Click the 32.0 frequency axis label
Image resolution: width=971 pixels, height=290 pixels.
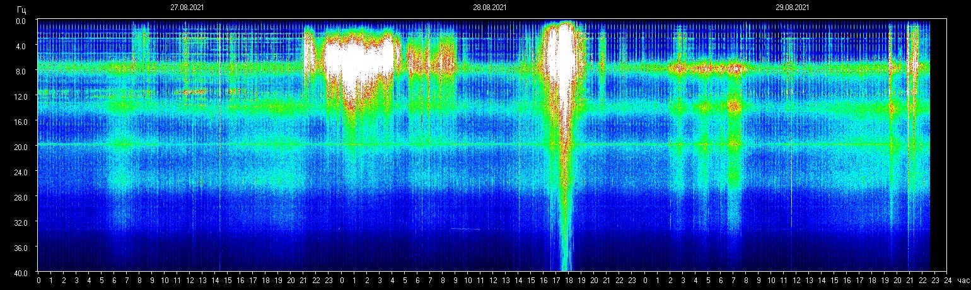click(x=20, y=223)
